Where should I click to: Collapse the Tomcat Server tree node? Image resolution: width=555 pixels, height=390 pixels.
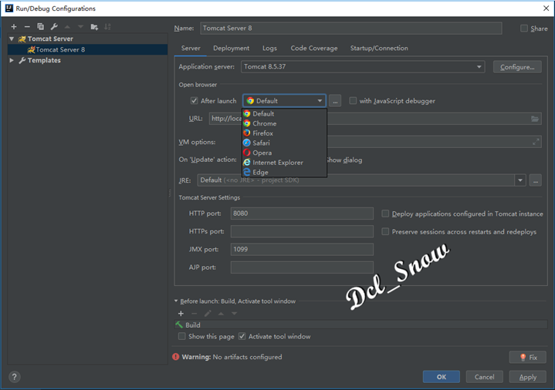(x=12, y=39)
